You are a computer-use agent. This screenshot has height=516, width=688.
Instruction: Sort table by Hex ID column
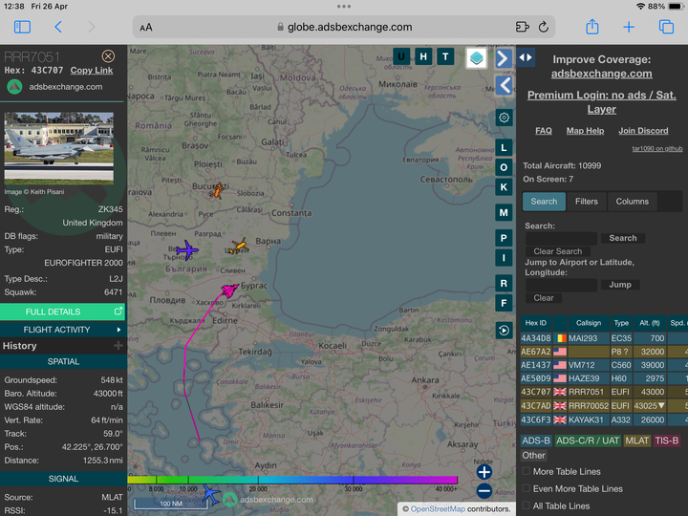click(x=536, y=323)
